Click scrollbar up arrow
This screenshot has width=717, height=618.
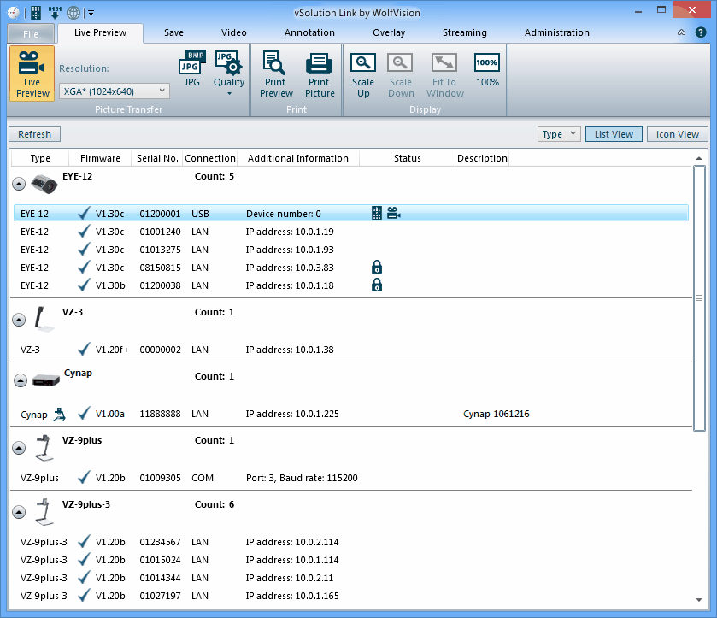tap(699, 158)
